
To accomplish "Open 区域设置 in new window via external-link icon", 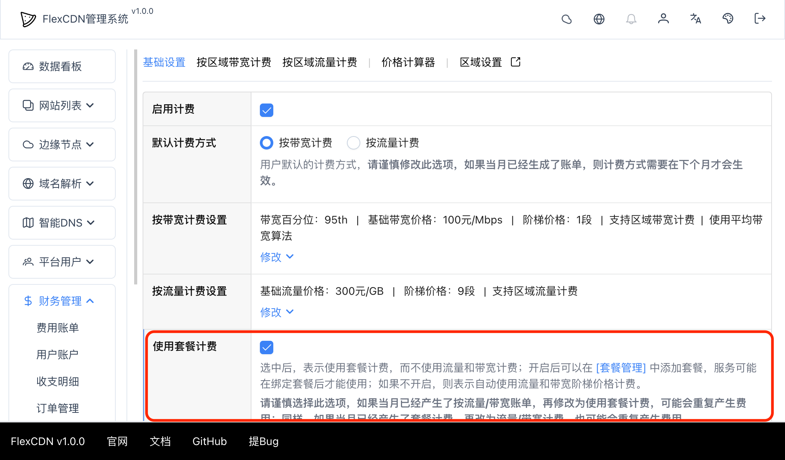I will point(516,62).
